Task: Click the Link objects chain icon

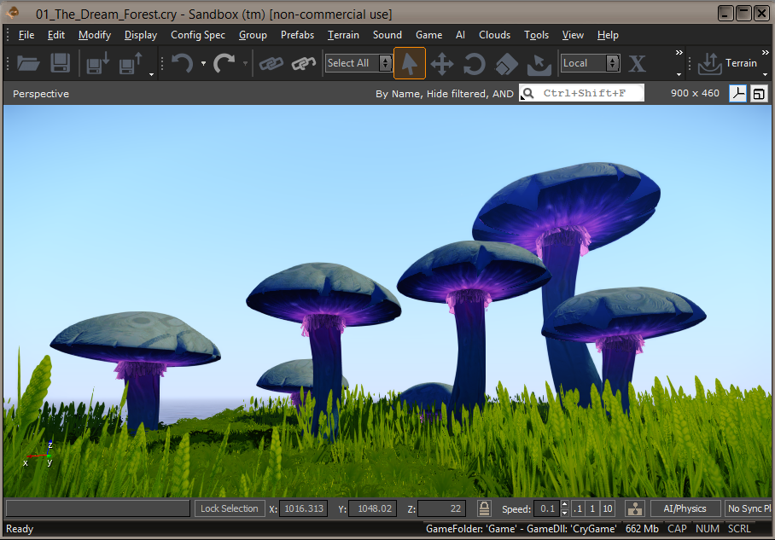Action: 271,63
